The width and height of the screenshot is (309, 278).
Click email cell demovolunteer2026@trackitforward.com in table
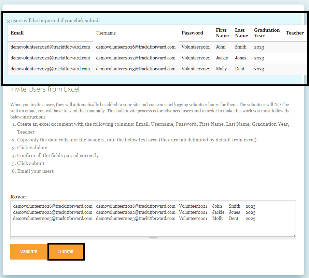(x=50, y=47)
